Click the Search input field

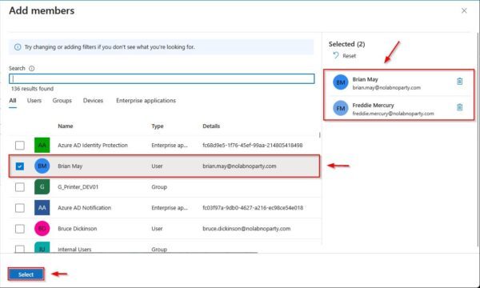pyautogui.click(x=162, y=78)
